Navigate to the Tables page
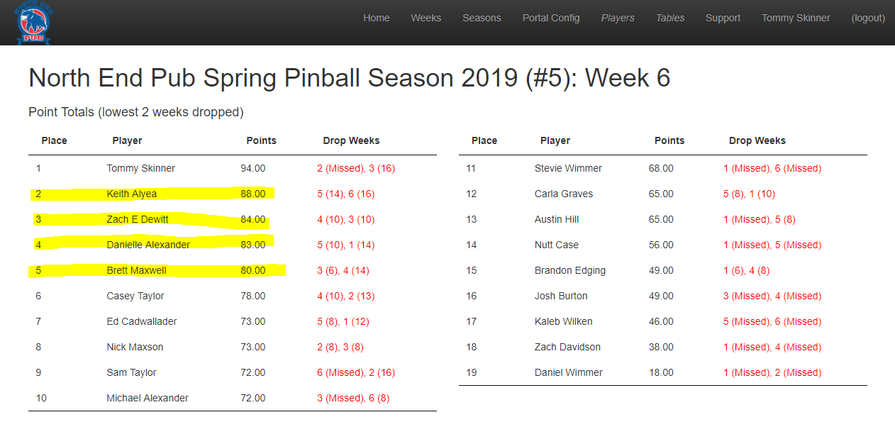The width and height of the screenshot is (895, 422). pyautogui.click(x=670, y=18)
